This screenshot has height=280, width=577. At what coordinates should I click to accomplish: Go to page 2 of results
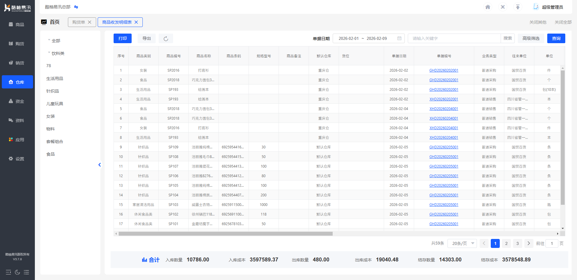point(506,243)
